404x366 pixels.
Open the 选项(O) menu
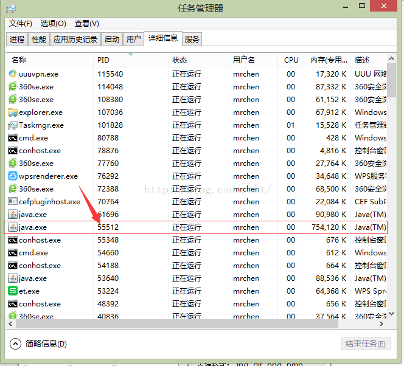tap(54, 24)
